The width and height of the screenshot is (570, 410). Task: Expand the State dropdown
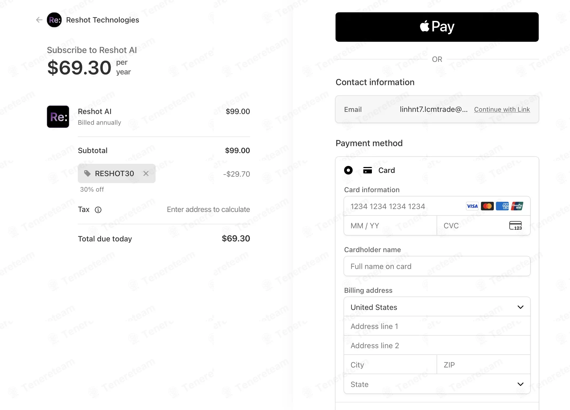coord(437,384)
